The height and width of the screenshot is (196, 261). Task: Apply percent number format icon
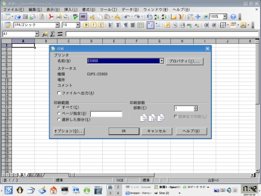(x=174, y=25)
